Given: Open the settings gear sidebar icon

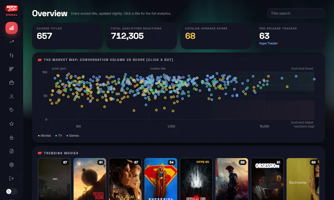Looking at the screenshot, I should pyautogui.click(x=12, y=165).
